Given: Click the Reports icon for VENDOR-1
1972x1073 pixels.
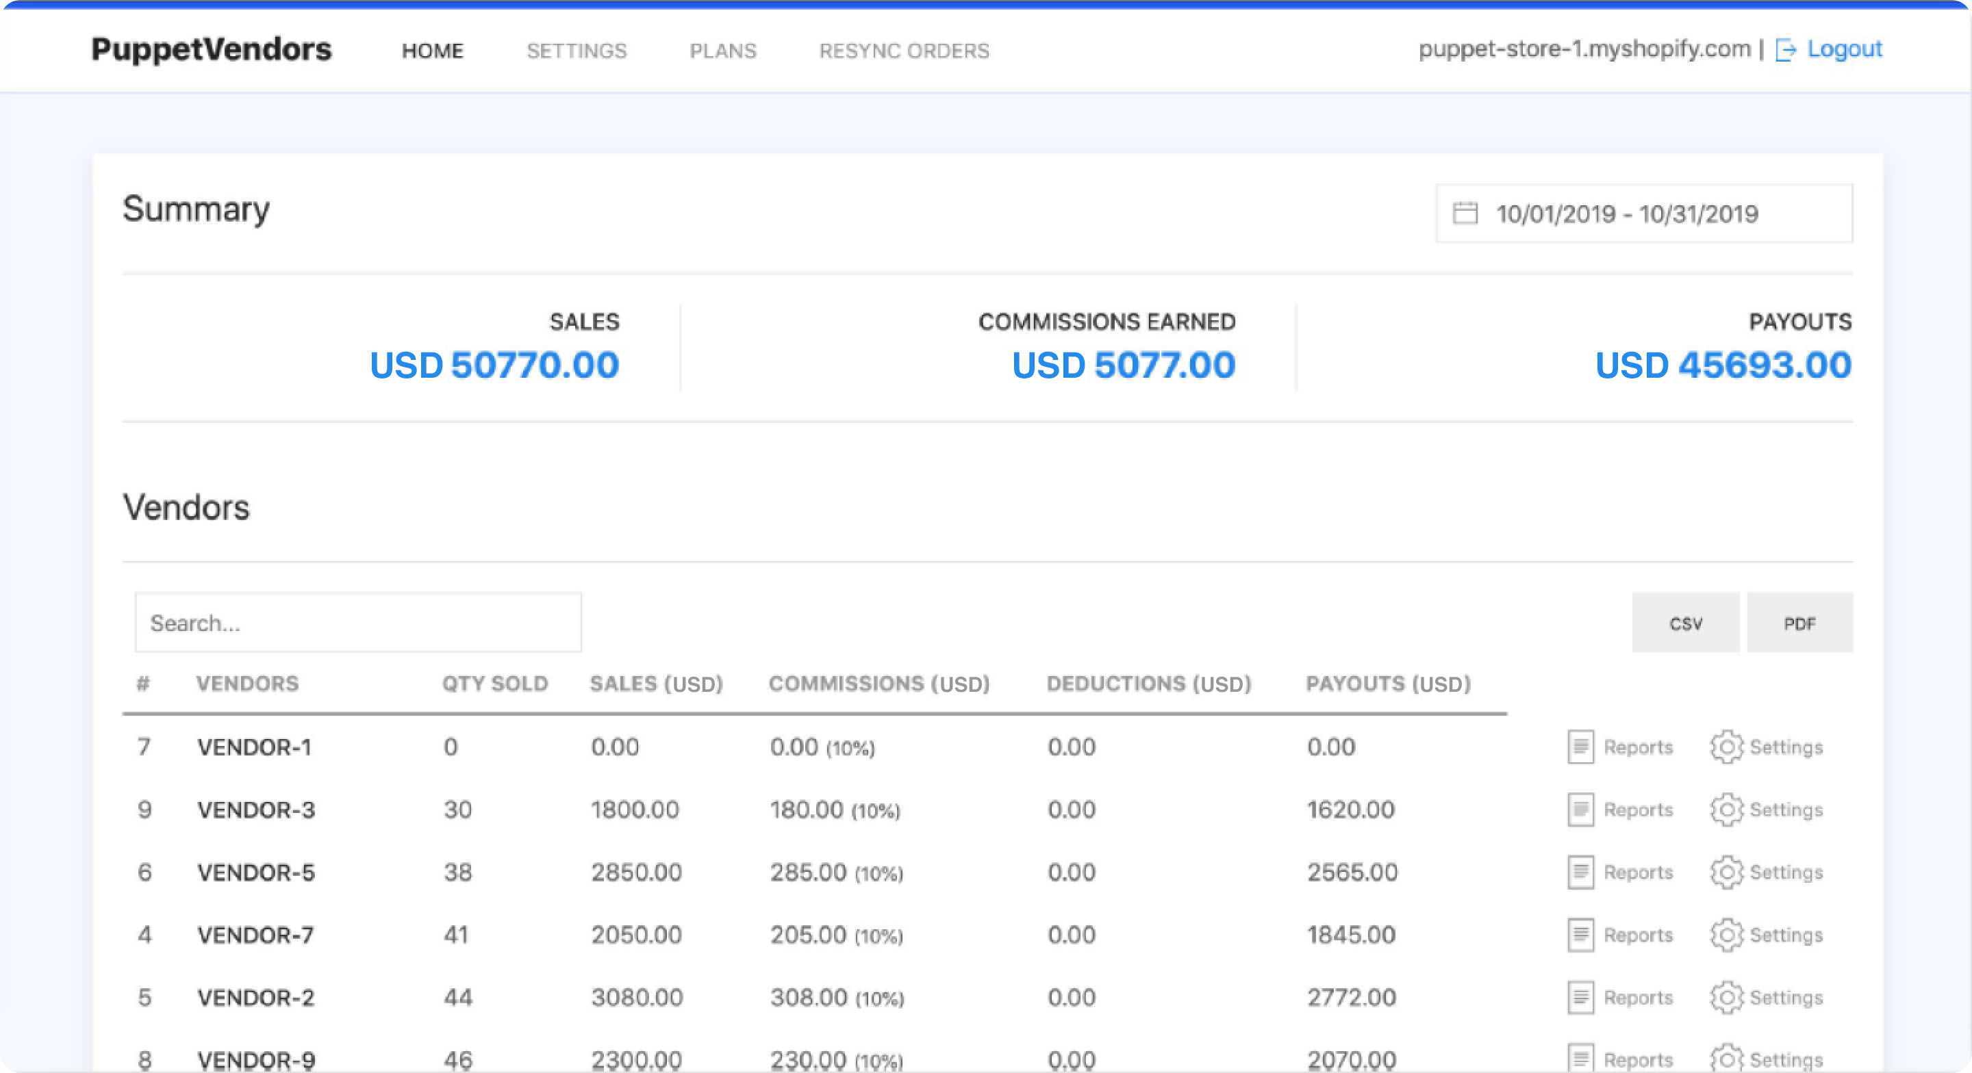Looking at the screenshot, I should pyautogui.click(x=1580, y=747).
